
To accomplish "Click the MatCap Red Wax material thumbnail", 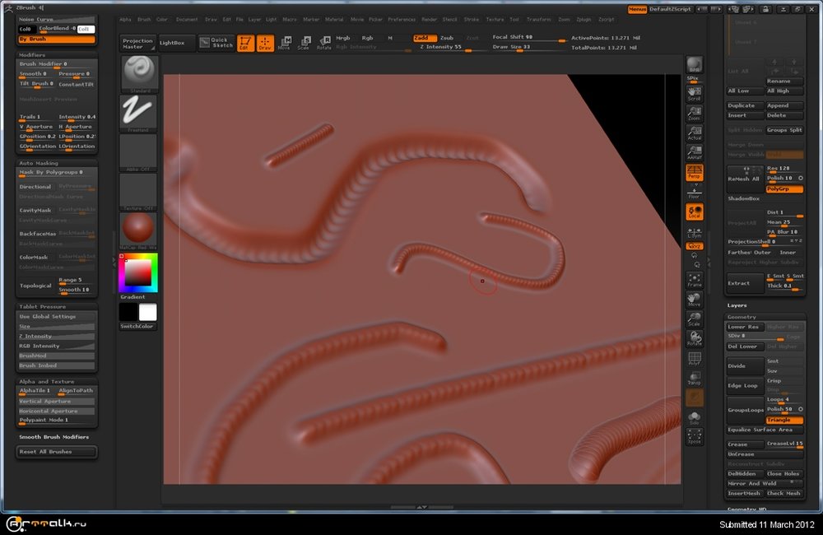I will (137, 229).
